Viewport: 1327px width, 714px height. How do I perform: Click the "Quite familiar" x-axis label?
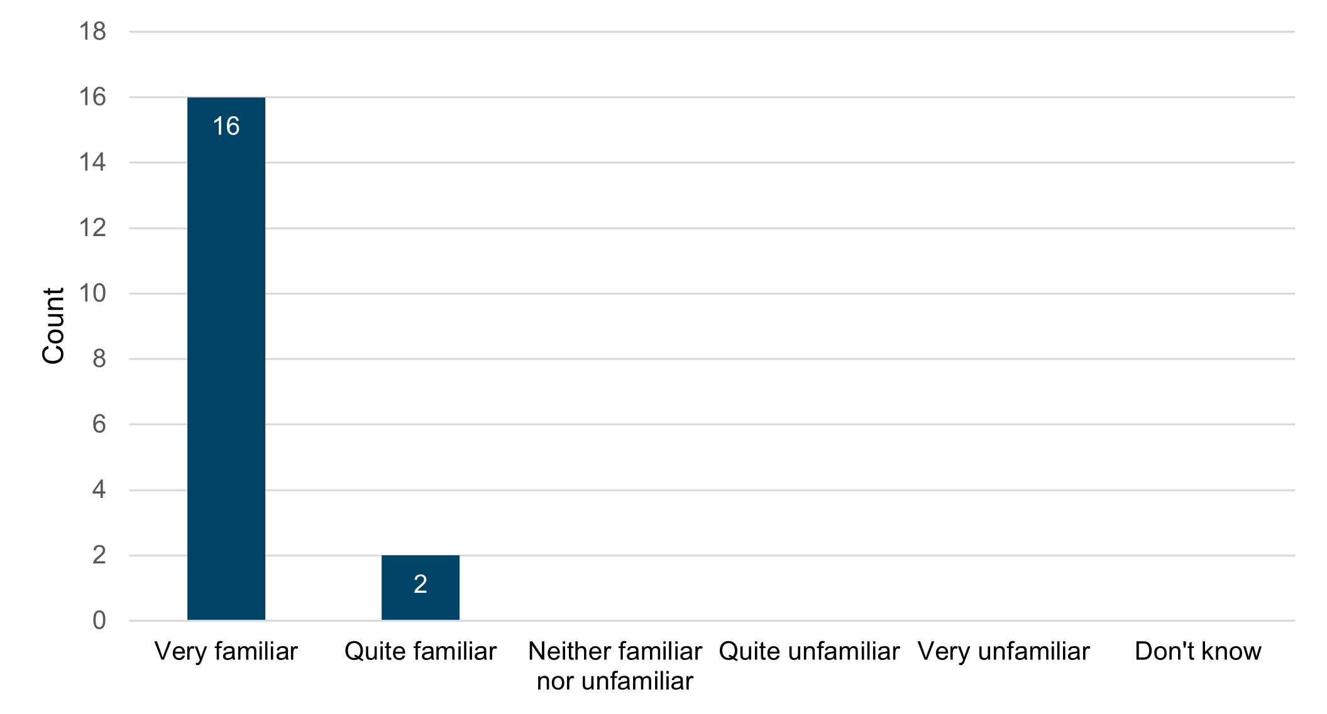tap(421, 652)
